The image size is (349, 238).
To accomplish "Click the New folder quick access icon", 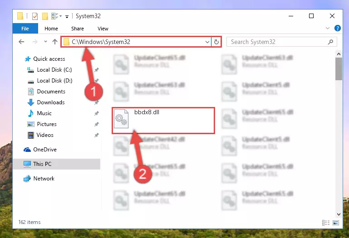I will point(45,16).
